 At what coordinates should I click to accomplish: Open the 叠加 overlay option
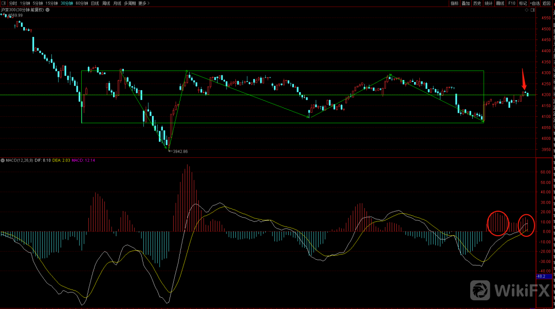(x=466, y=3)
